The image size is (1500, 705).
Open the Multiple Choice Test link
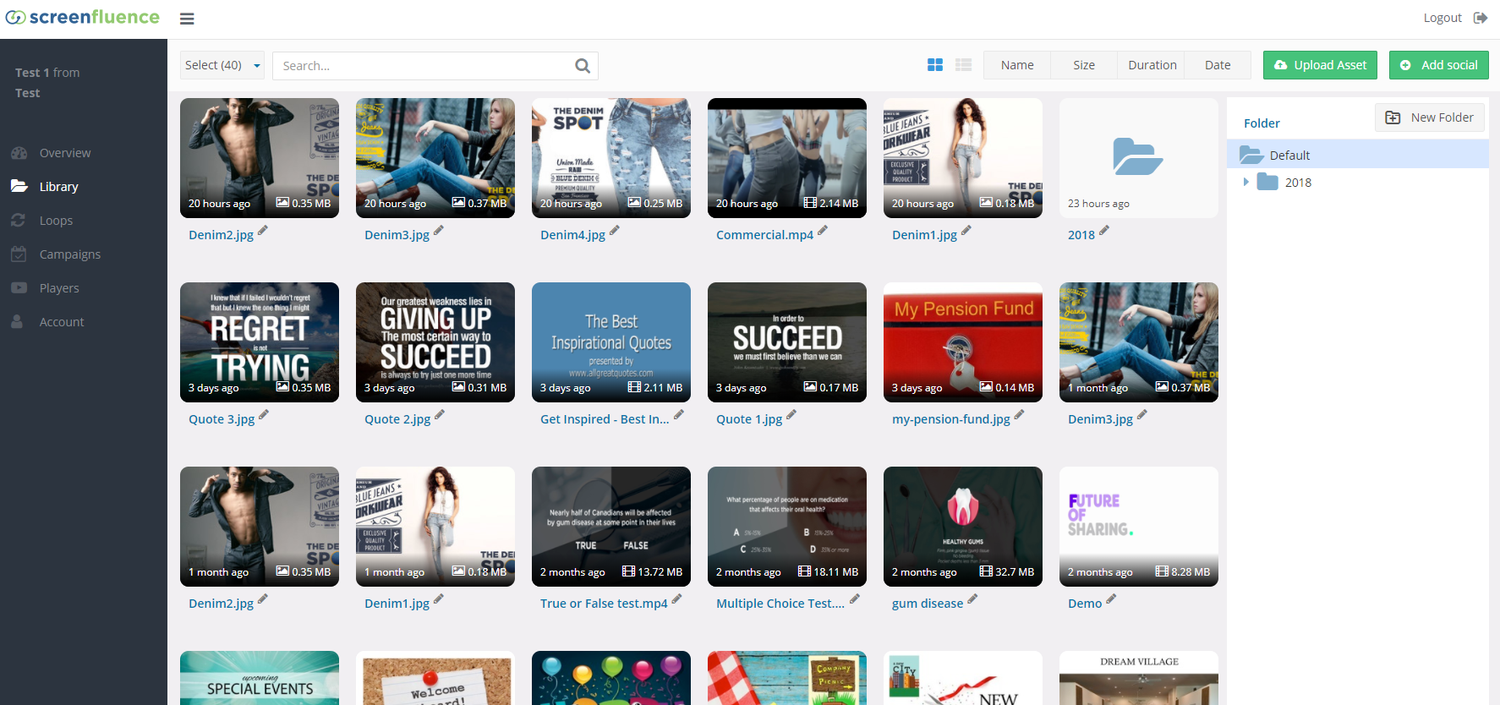point(780,604)
